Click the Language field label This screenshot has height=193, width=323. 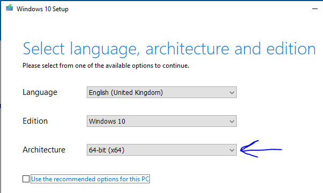(x=40, y=92)
